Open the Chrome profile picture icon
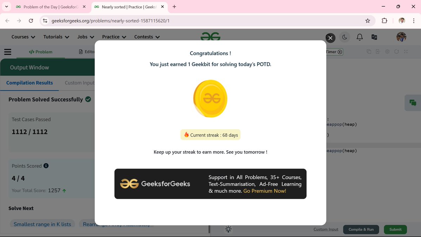The image size is (421, 237). (x=402, y=21)
